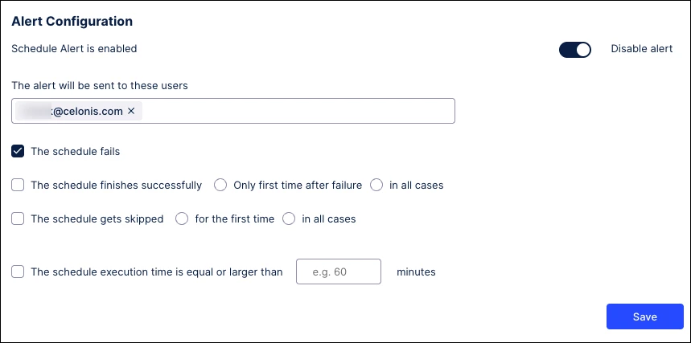
Task: Tick the schedule execution time checkbox
Action: pyautogui.click(x=18, y=272)
